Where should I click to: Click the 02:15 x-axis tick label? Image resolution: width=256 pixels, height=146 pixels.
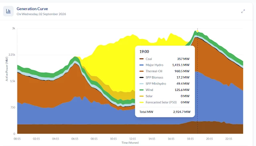click(36, 139)
